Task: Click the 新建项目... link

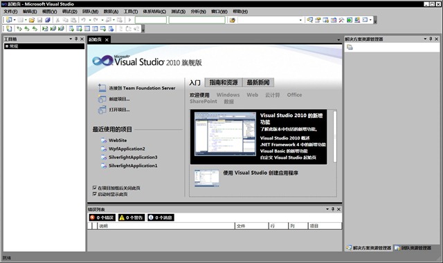Action: [119, 99]
